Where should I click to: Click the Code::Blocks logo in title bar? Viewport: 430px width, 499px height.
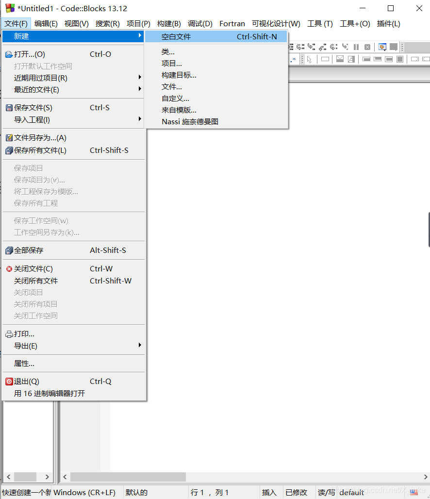(10, 8)
